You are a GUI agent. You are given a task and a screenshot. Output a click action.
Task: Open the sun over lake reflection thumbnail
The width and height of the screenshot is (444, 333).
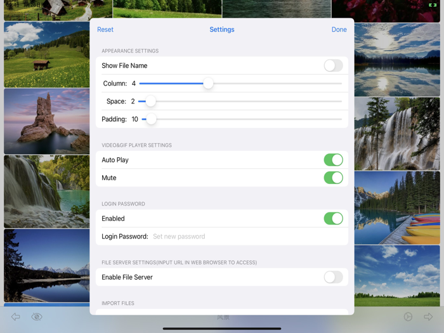397,60
